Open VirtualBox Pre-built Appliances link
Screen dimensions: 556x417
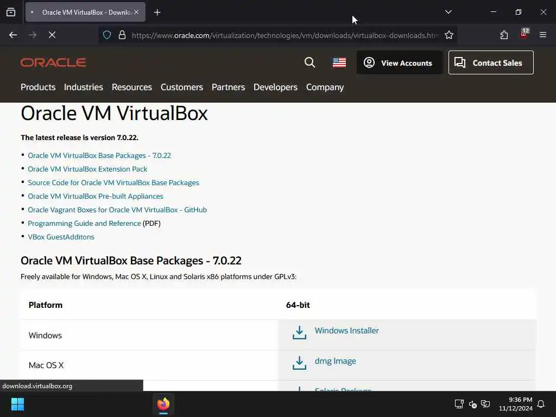[x=96, y=196]
